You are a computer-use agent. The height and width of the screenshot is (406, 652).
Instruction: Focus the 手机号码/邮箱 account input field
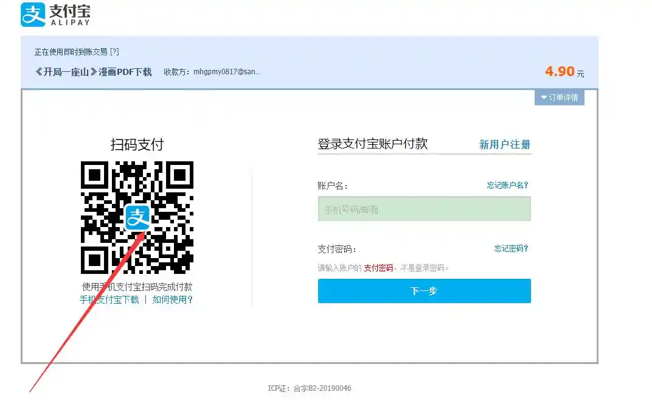tap(424, 209)
